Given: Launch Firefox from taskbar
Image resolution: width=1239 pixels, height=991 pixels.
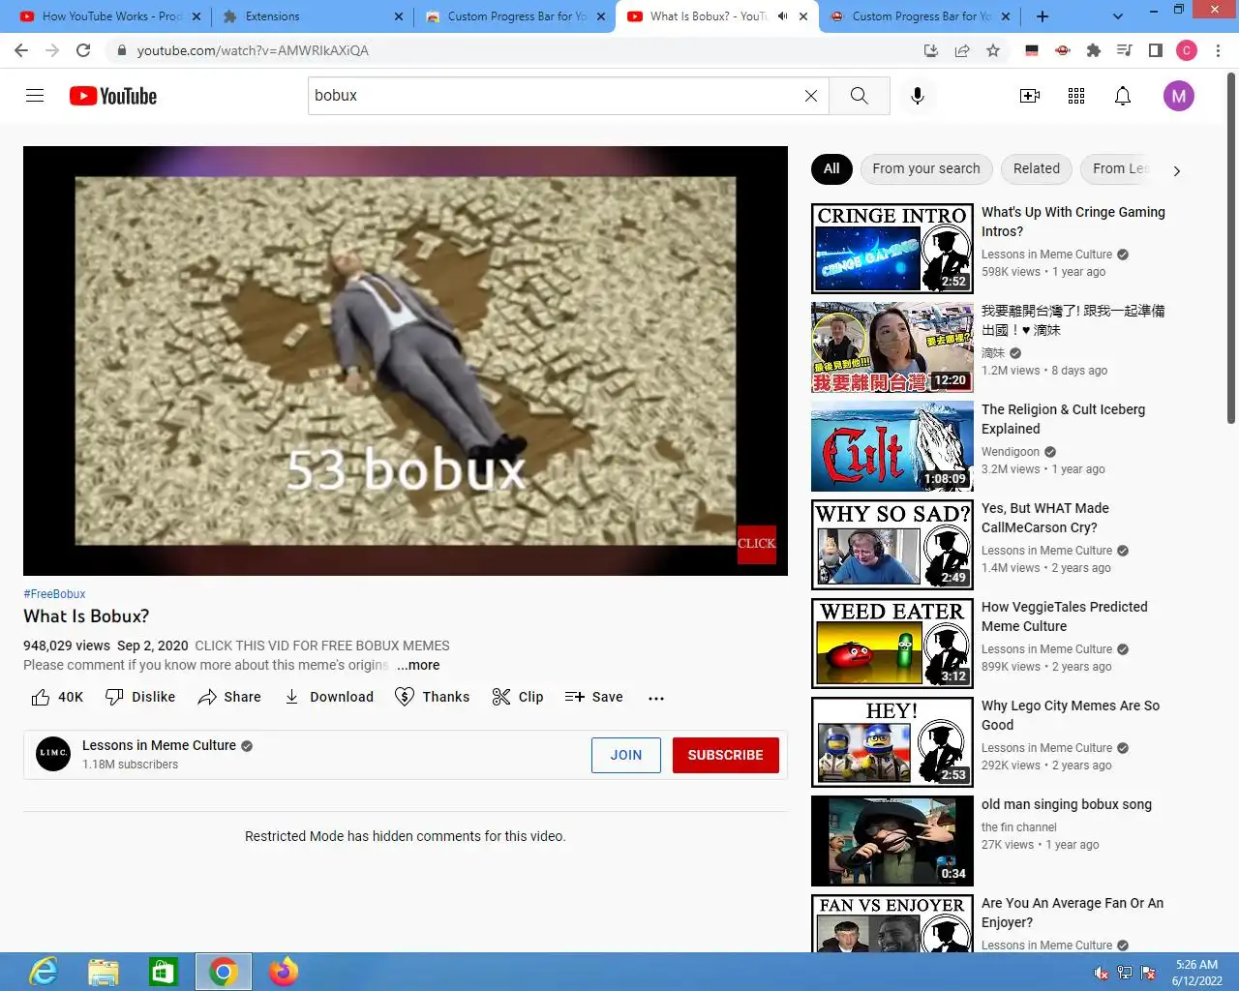Looking at the screenshot, I should tap(284, 972).
